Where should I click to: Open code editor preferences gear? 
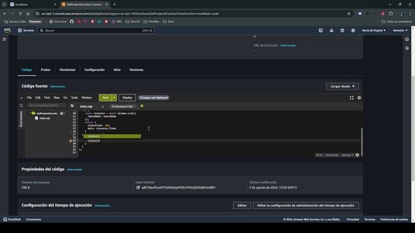(x=359, y=98)
